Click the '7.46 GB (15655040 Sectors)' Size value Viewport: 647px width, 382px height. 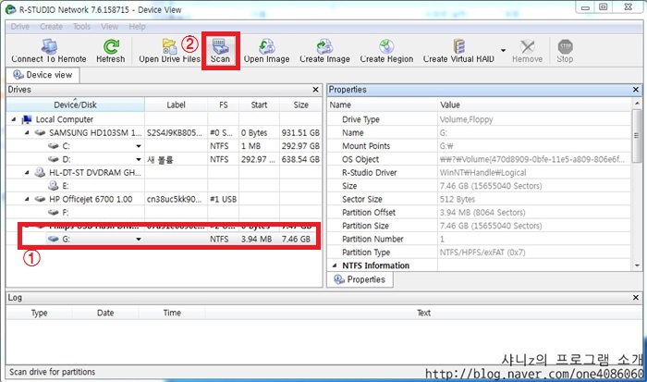pos(491,186)
